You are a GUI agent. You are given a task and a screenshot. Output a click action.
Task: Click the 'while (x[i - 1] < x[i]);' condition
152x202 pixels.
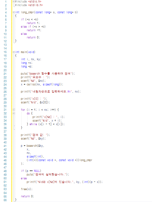[47, 124]
